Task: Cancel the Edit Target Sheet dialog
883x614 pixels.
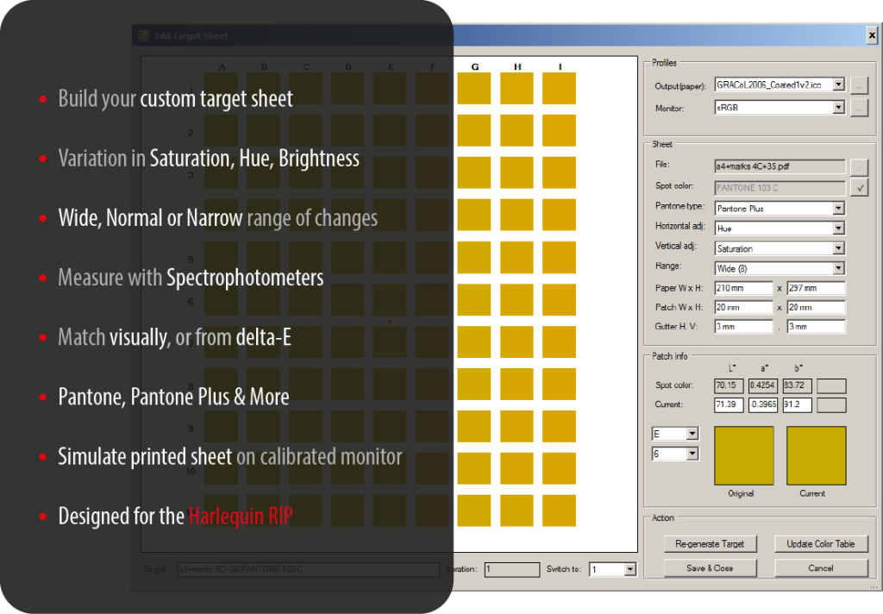Action: tap(821, 567)
